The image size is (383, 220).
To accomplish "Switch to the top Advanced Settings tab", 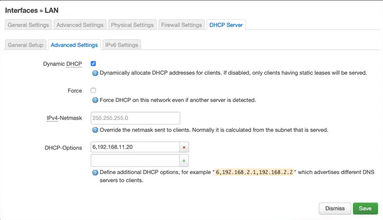I will pyautogui.click(x=80, y=25).
